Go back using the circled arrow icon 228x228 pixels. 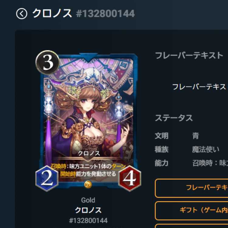click(22, 14)
